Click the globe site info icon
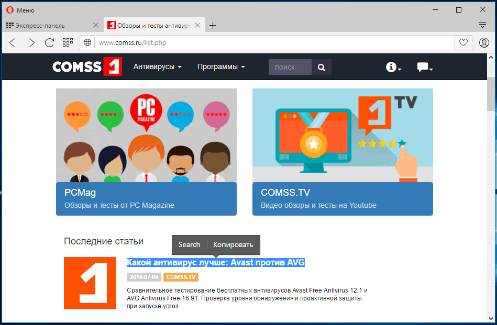This screenshot has width=497, height=325. click(87, 42)
